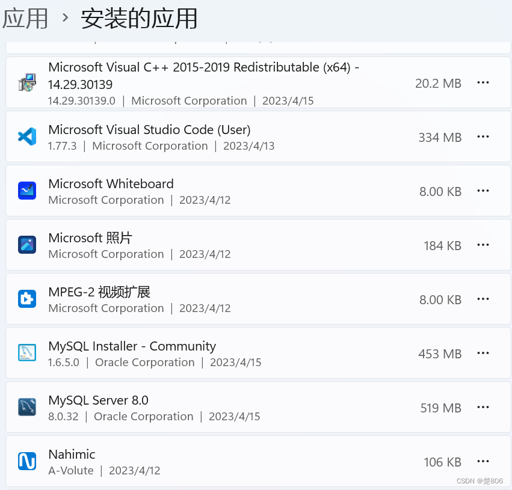
Task: Select the Microsoft Visual Studio Code (User) title
Action: [x=150, y=130]
